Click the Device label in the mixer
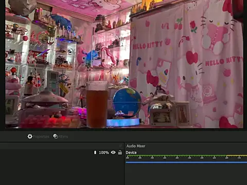 131,153
